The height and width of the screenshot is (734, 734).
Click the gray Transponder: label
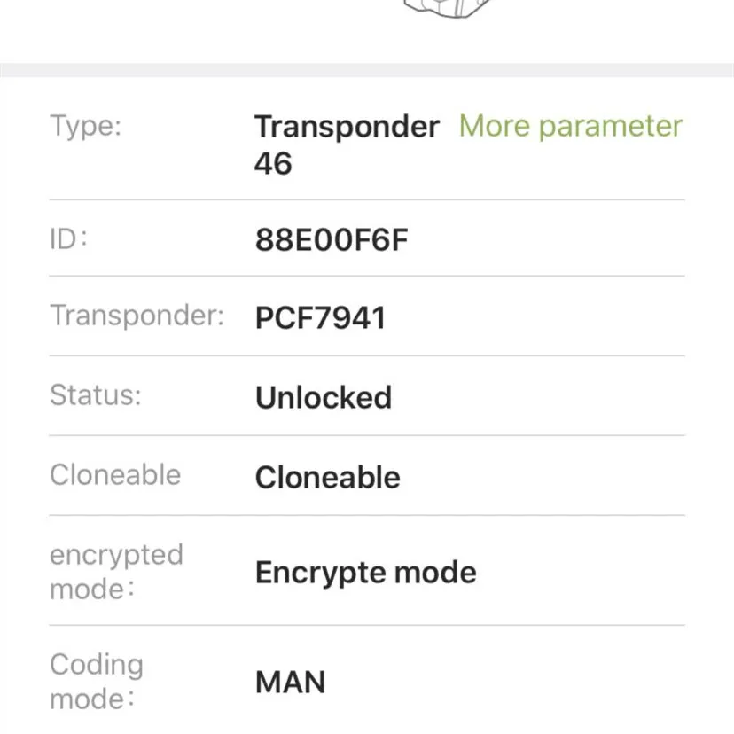(x=137, y=316)
